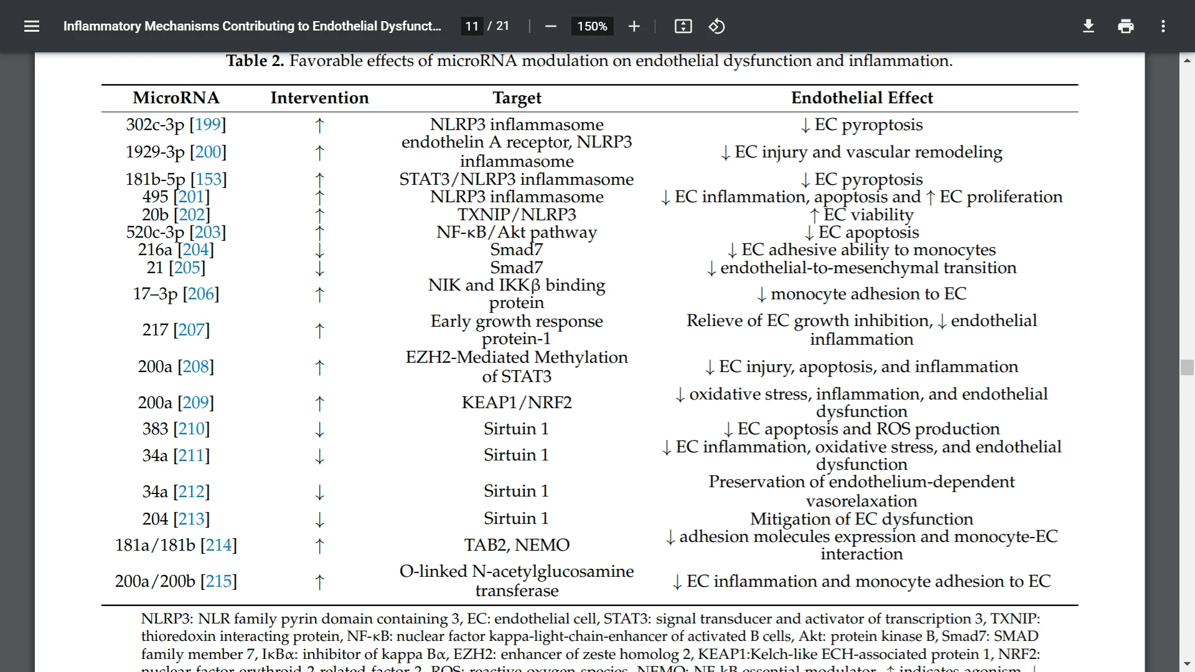Open citation link 215
The image size is (1195, 672).
pyautogui.click(x=219, y=581)
